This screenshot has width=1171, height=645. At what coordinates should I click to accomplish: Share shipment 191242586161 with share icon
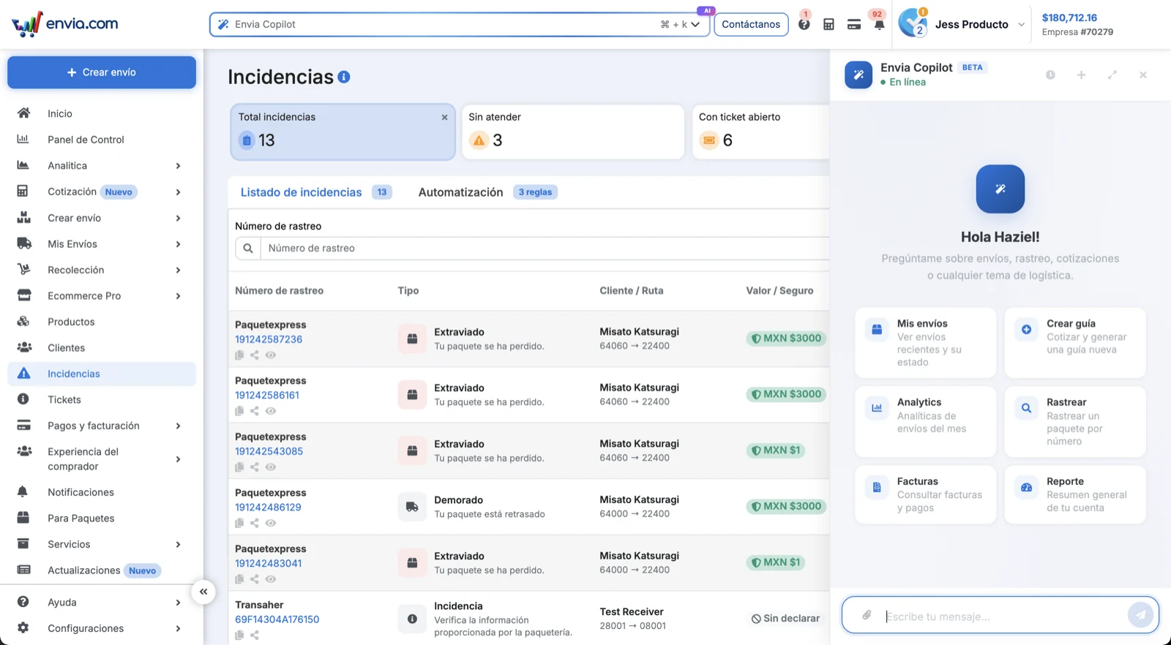(x=255, y=411)
